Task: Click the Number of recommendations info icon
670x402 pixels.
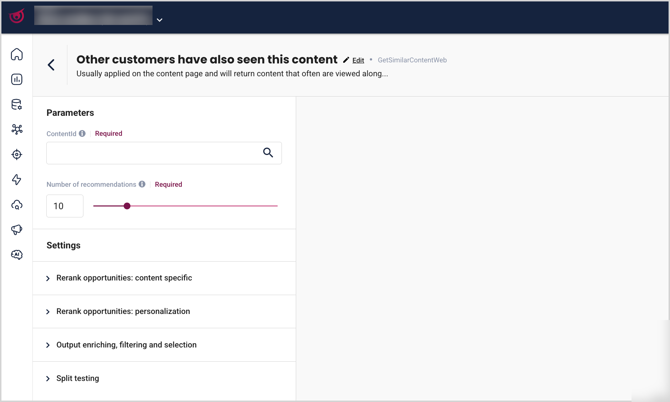Action: (142, 184)
